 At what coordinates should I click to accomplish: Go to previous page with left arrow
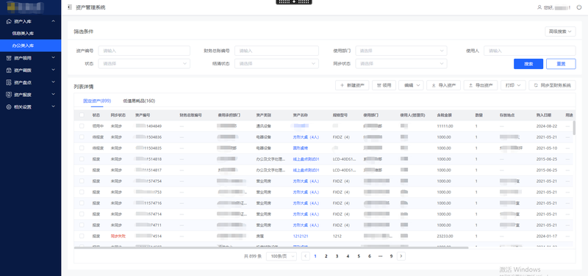(x=306, y=256)
